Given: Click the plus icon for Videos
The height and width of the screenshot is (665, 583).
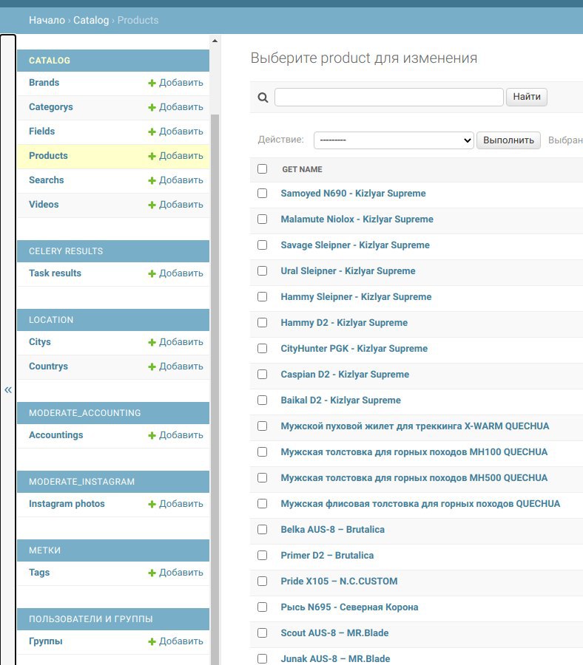Looking at the screenshot, I should 152,205.
